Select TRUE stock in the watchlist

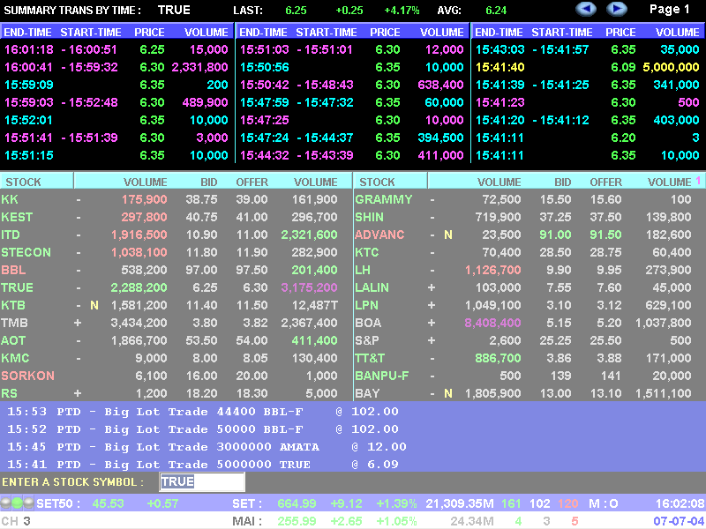coord(17,287)
